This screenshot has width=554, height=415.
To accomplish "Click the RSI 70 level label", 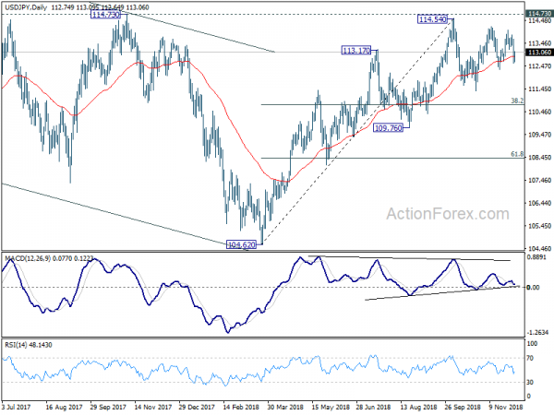I will [530, 358].
